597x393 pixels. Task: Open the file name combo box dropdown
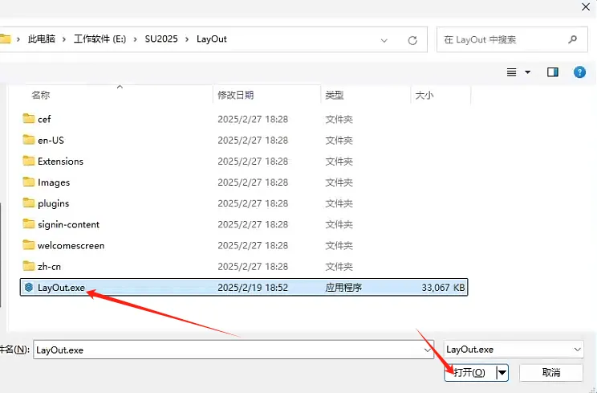pos(428,350)
